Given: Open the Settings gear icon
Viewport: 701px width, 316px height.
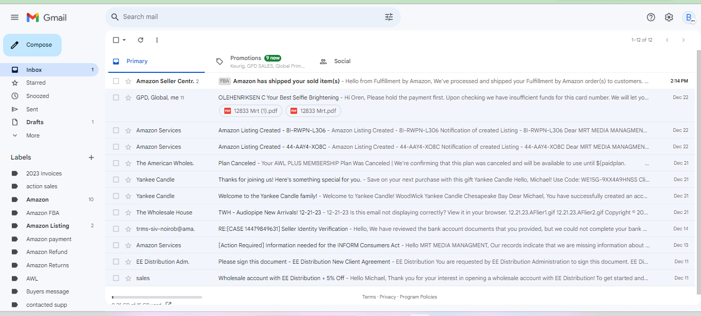Looking at the screenshot, I should (x=669, y=17).
